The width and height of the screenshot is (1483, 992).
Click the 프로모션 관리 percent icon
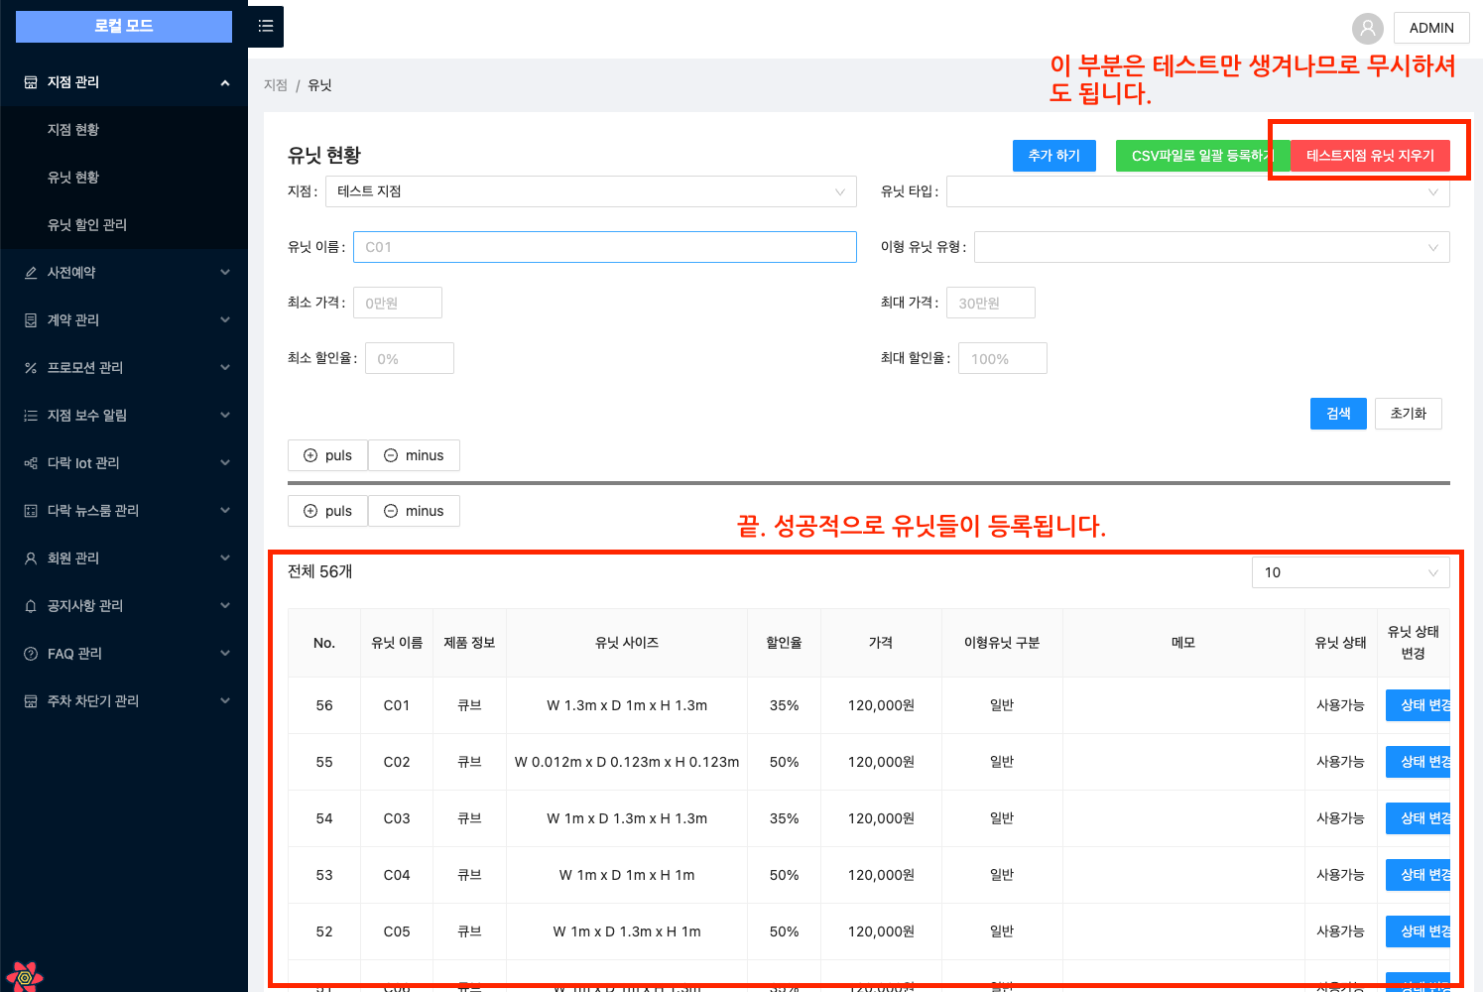tap(31, 368)
